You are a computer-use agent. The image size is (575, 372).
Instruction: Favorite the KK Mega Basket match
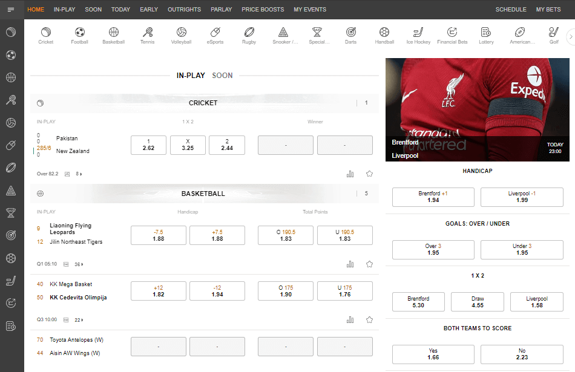click(369, 320)
